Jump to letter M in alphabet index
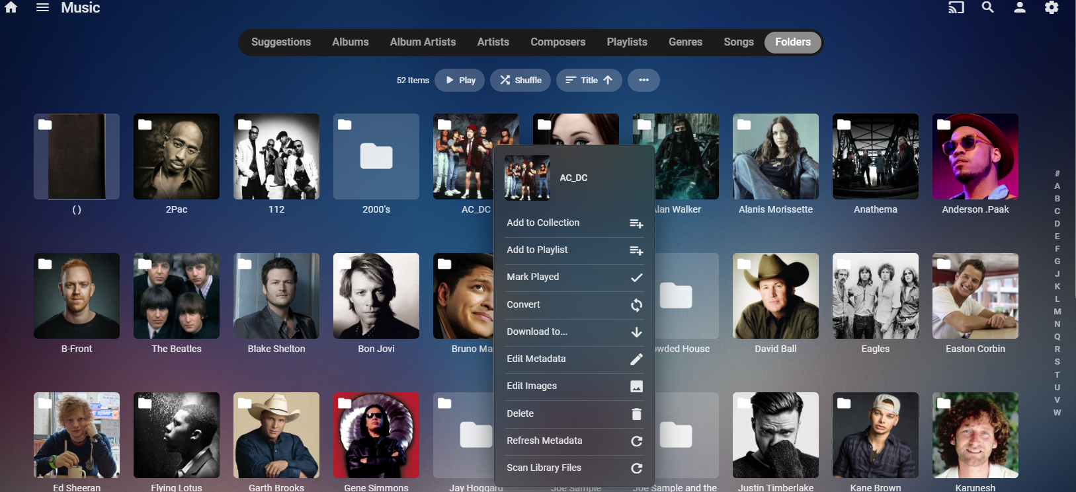The image size is (1076, 492). click(x=1057, y=312)
